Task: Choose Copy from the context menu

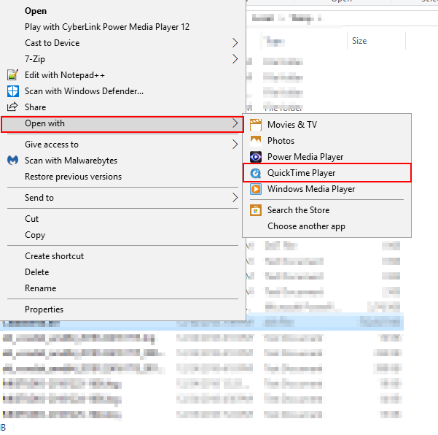Action: pyautogui.click(x=123, y=235)
